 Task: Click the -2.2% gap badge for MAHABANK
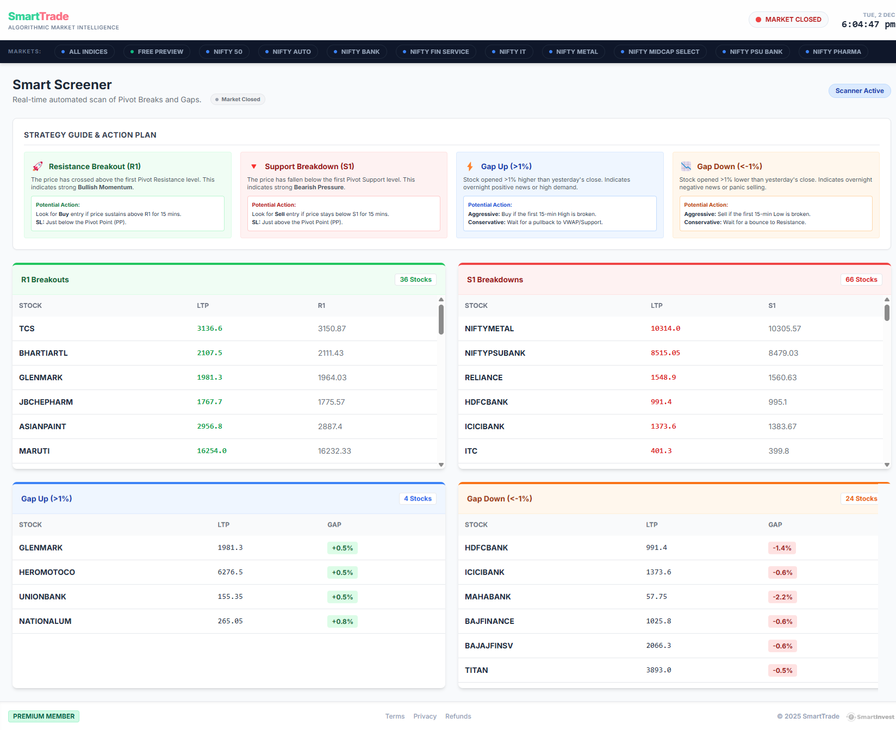(782, 597)
